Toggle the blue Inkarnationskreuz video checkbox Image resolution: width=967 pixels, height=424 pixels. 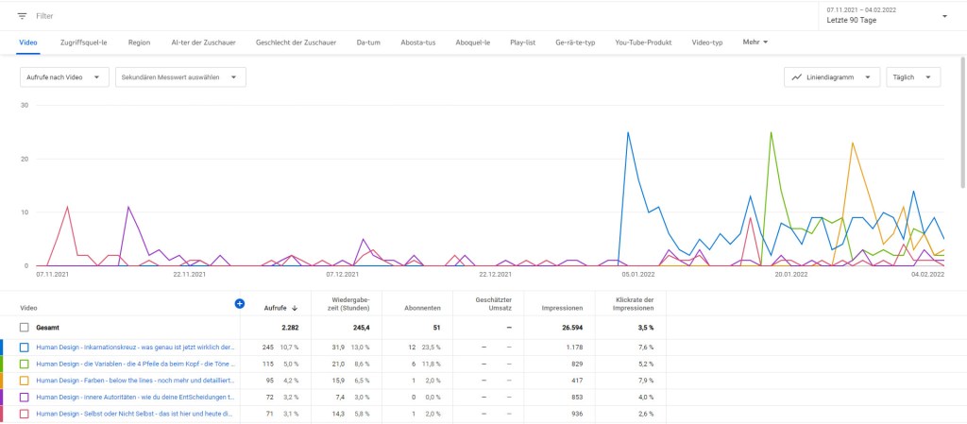[x=25, y=347]
